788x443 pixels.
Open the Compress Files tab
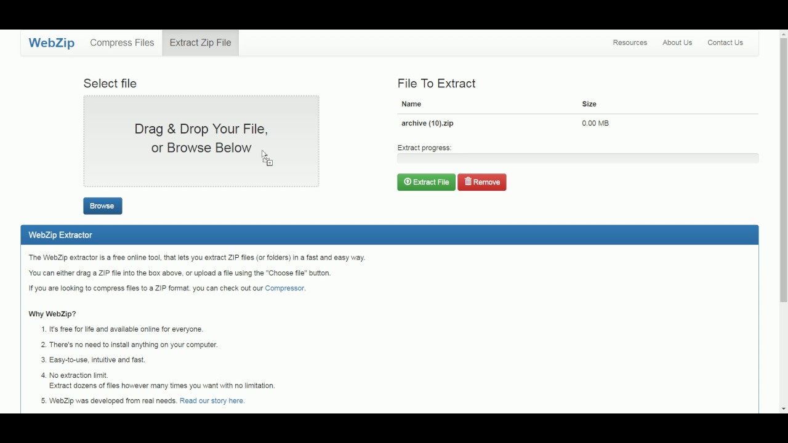(x=122, y=42)
